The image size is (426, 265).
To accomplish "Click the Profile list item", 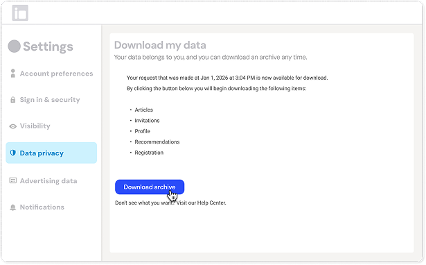I will 143,131.
